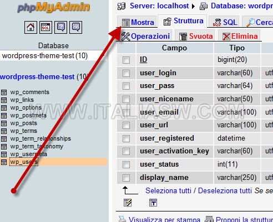Open the Operazioni tab
This screenshot has height=222, width=273.
point(145,36)
